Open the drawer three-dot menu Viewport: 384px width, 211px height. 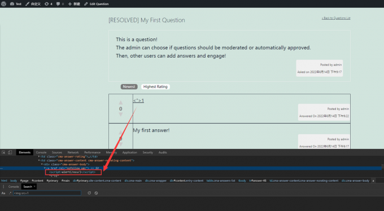[3, 187]
